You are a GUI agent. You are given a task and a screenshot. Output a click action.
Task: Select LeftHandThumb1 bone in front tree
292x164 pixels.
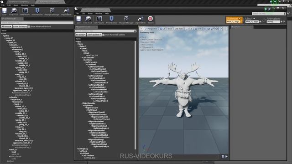pos(96,67)
